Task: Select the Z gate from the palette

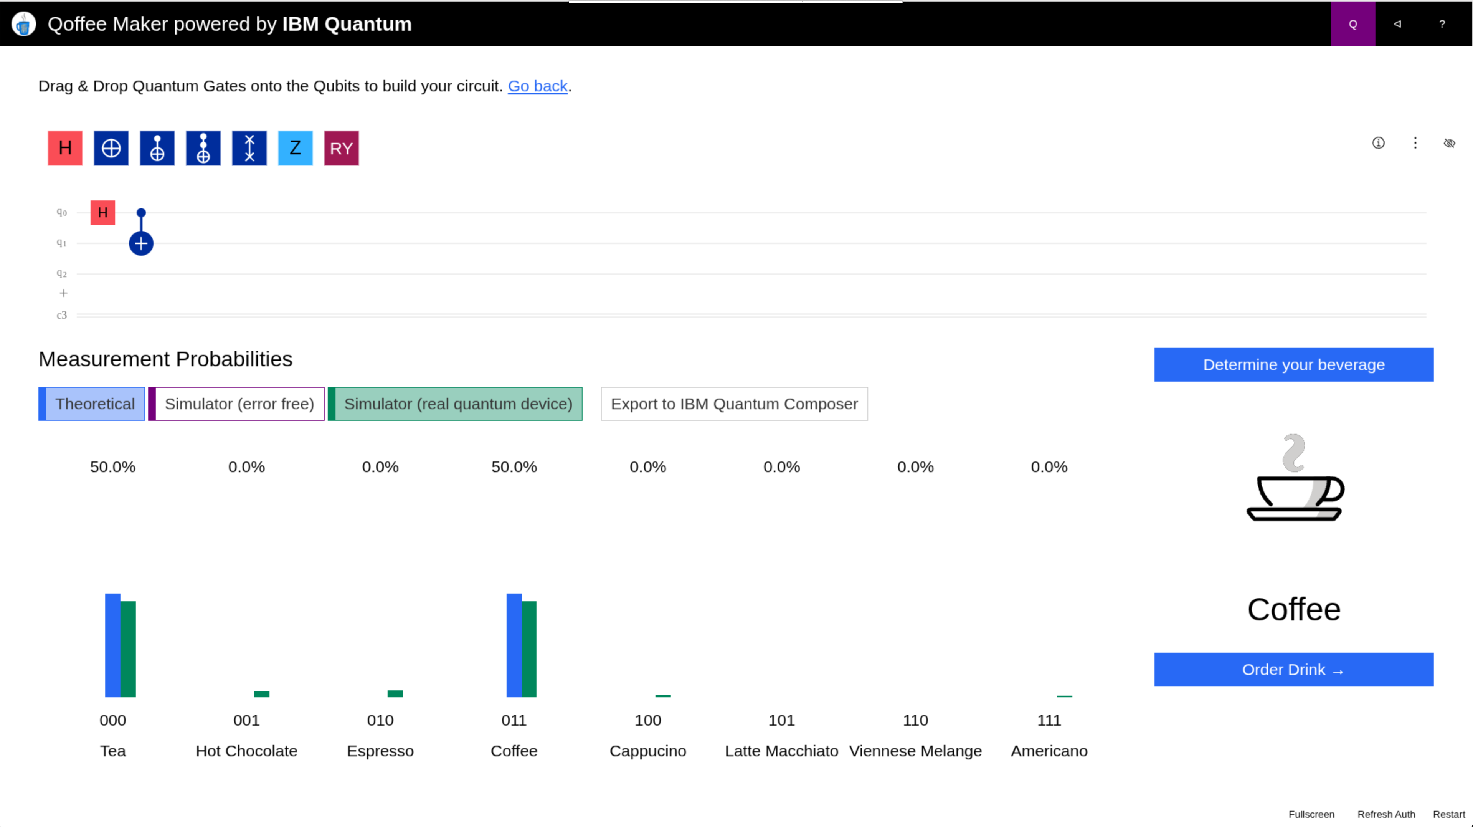Action: (x=295, y=147)
